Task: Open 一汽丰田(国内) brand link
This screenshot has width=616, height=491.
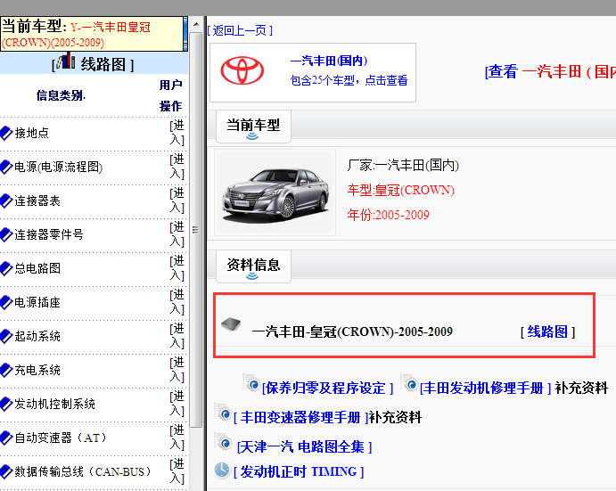Action: coord(329,61)
